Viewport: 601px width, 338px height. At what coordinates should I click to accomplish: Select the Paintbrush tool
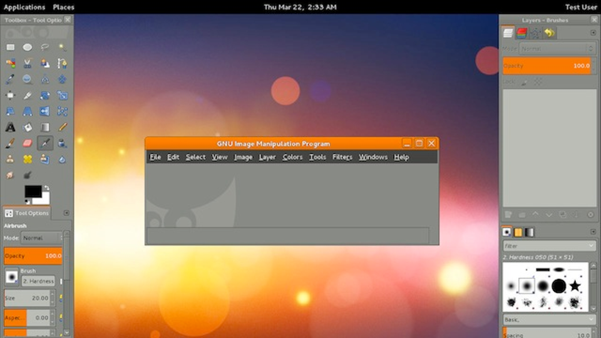10,143
